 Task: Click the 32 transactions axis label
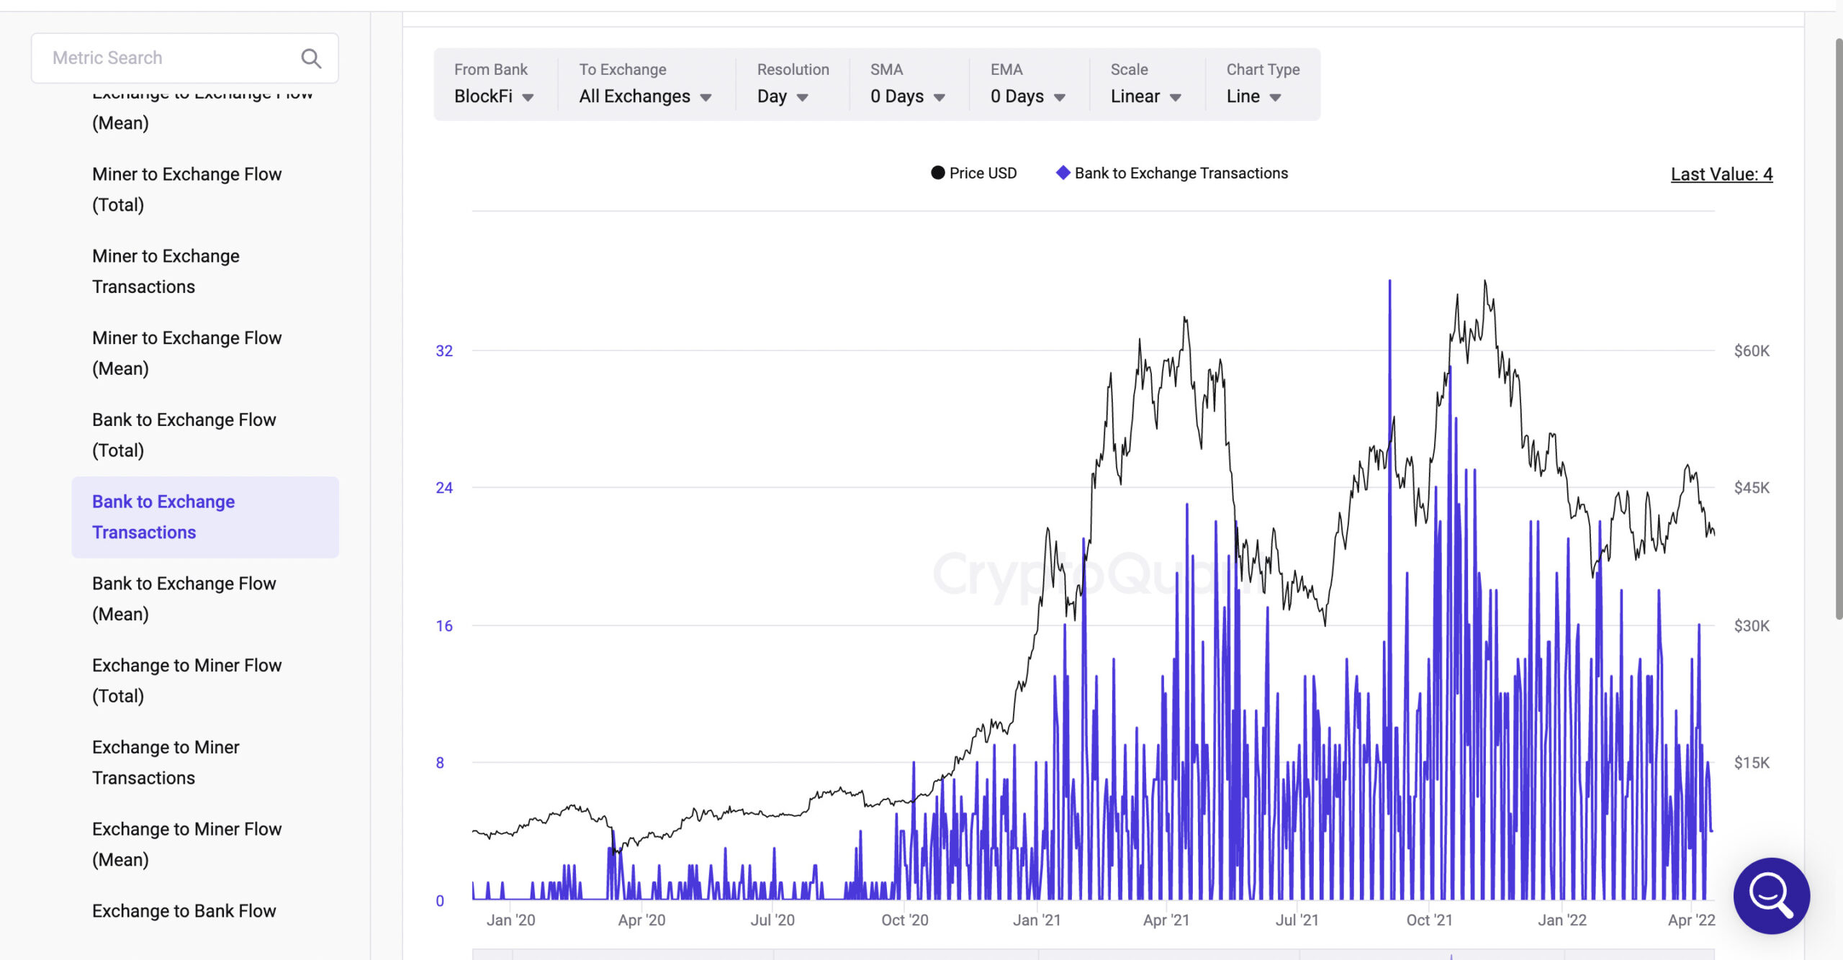coord(444,351)
